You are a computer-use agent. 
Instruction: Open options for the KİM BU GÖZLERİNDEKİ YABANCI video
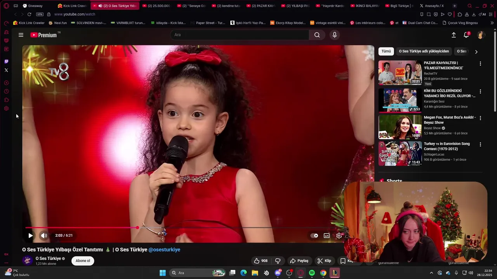point(480,91)
